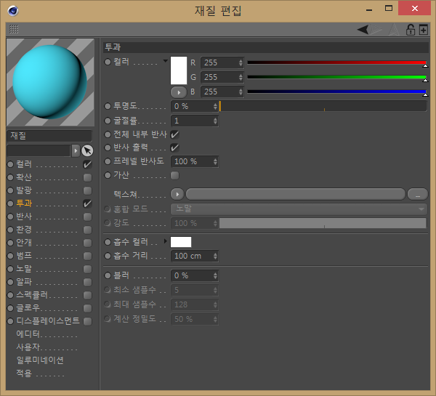Click the layer picker arrow cursor icon
This screenshot has width=436, height=396.
pyautogui.click(x=87, y=150)
